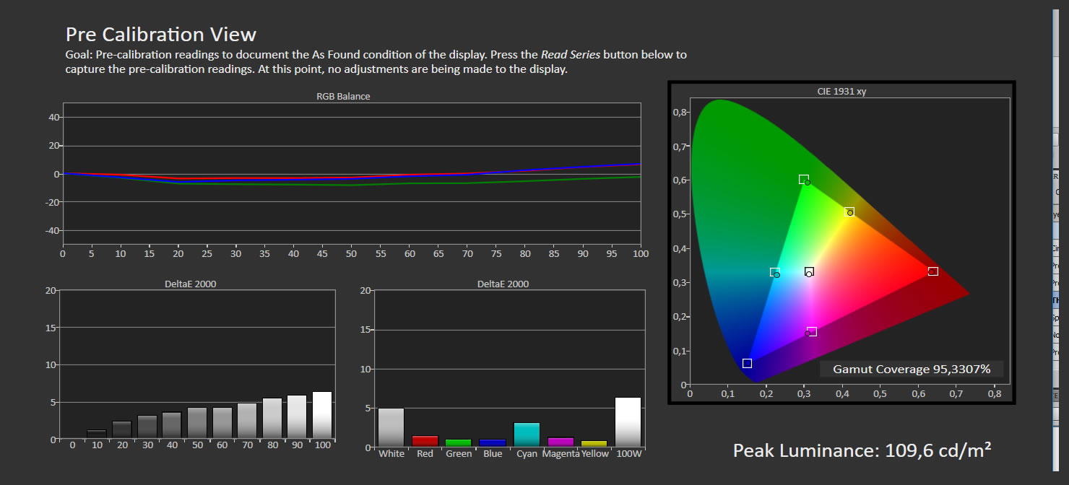Select the 40 bar in grayscale DeltaE chart
The height and width of the screenshot is (485, 1069).
[x=172, y=425]
